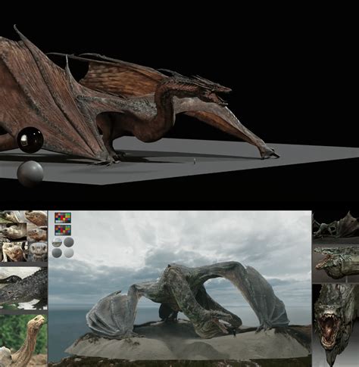
Task: Open the reptile heads reference collage
Action: point(23,236)
